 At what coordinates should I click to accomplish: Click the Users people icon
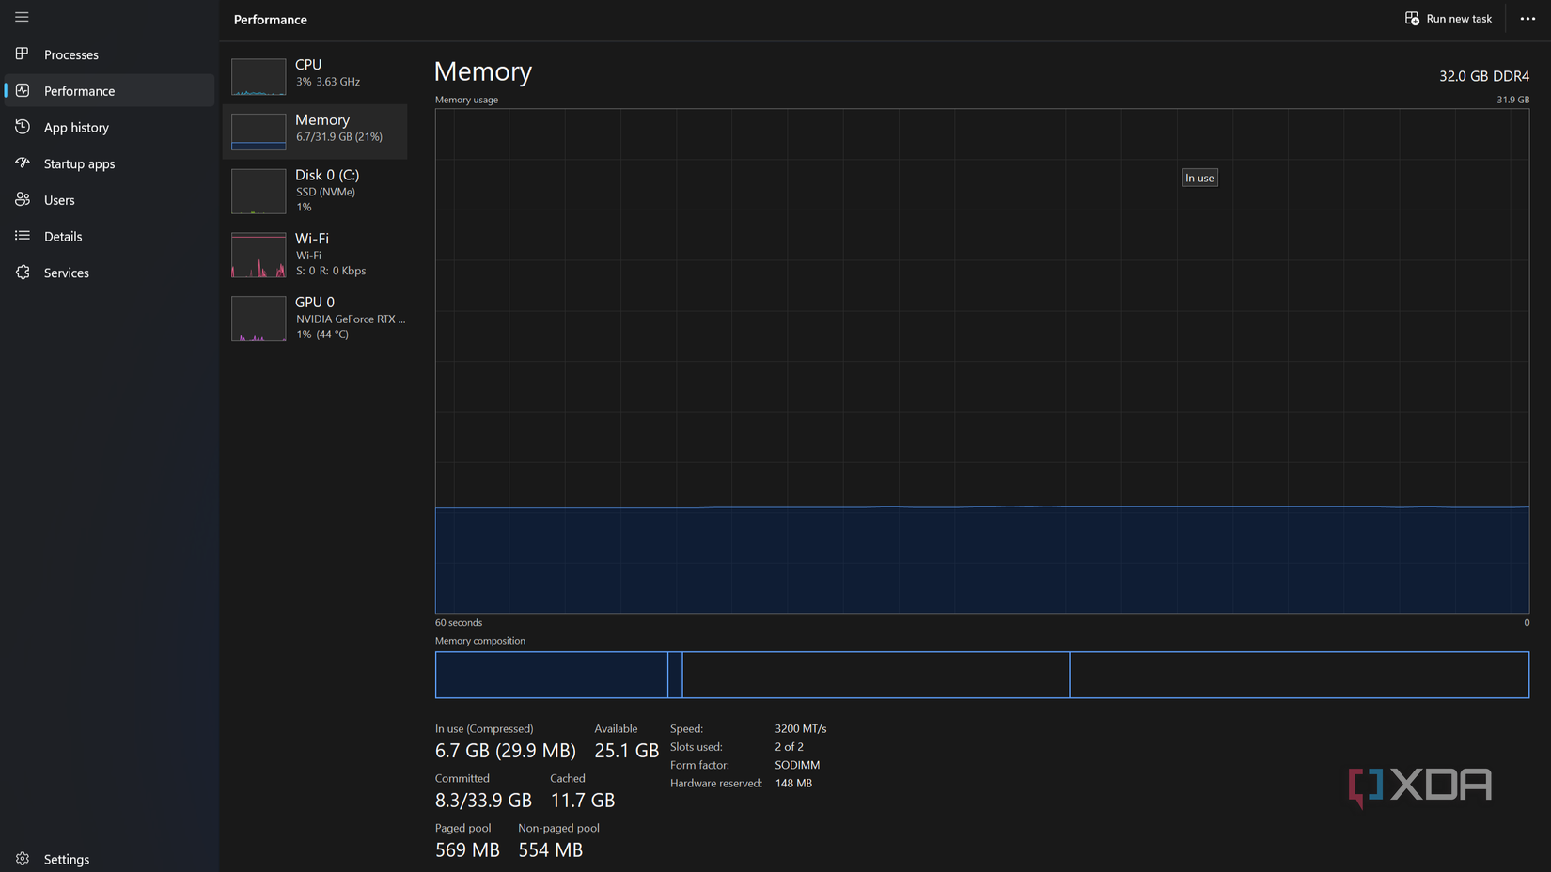(23, 199)
